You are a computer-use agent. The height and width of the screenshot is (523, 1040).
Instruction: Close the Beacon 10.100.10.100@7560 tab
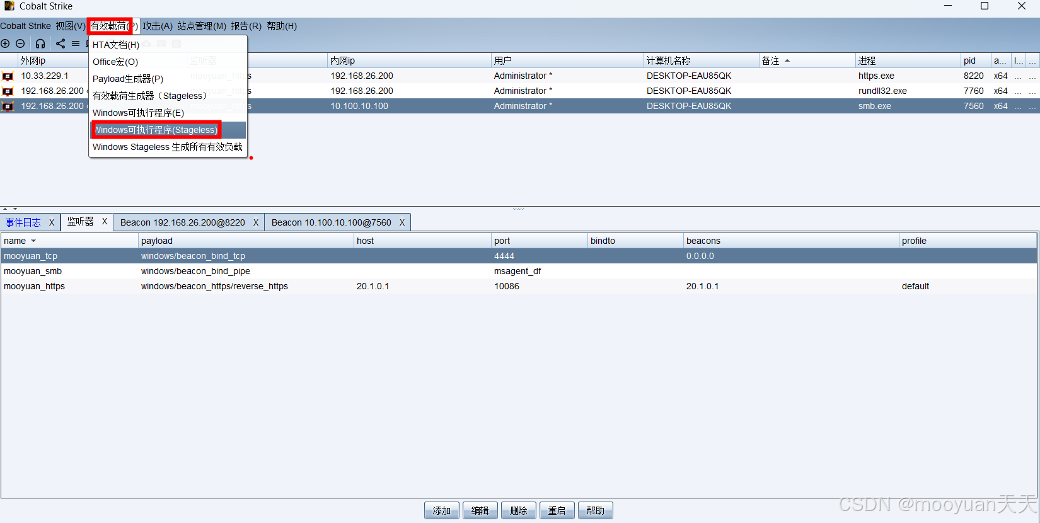click(402, 222)
